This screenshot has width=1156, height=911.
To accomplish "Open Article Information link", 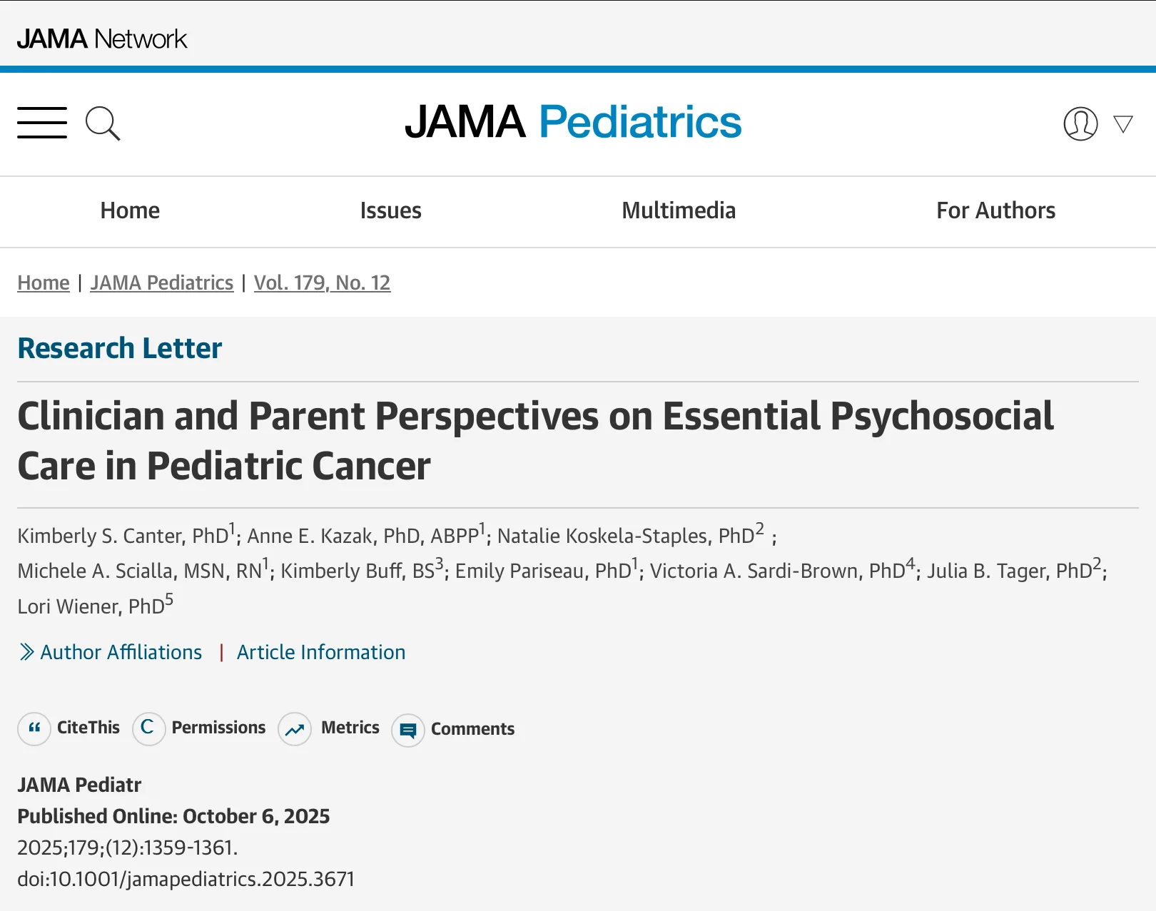I will pyautogui.click(x=321, y=652).
